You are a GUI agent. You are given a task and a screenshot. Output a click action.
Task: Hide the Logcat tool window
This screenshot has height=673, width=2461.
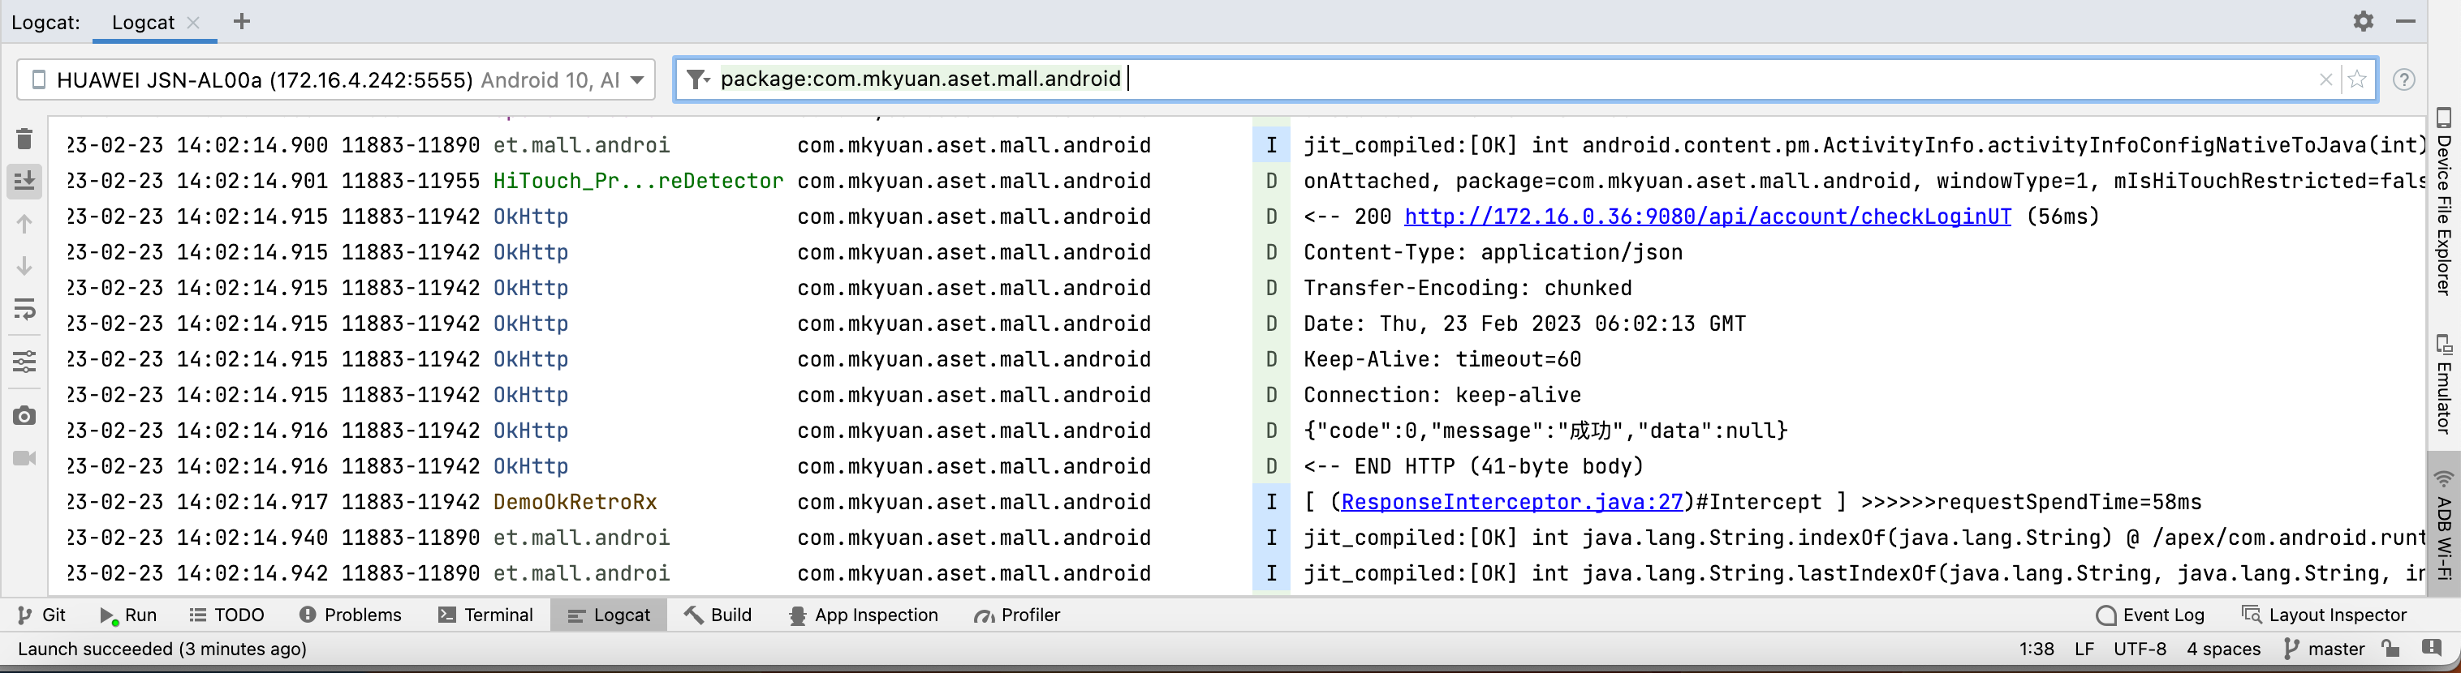click(2406, 21)
